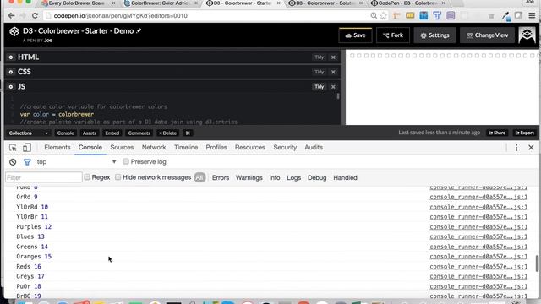Toggle device mode icon in DevTools
Screen dimensions: 541x304
tap(26, 148)
